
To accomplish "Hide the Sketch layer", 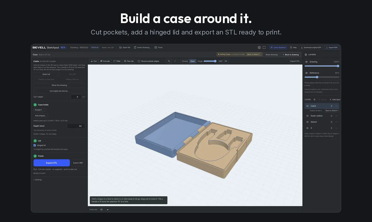I will point(307,122).
